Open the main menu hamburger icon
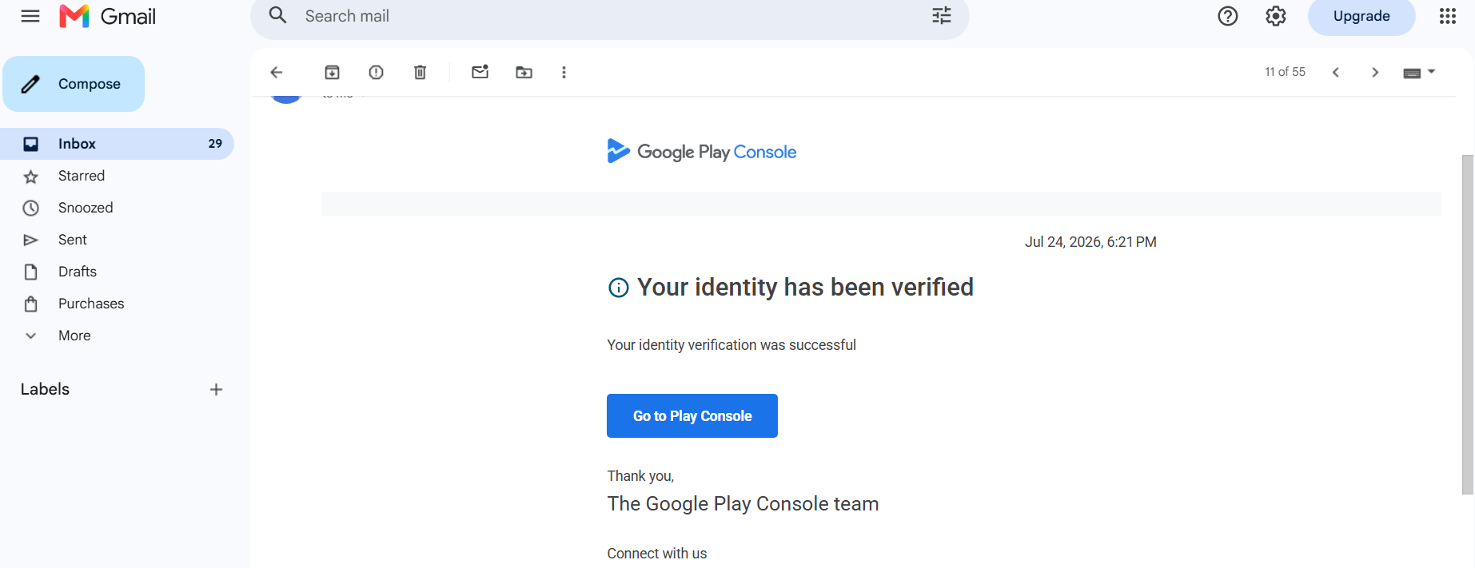1475x568 pixels. [x=30, y=16]
